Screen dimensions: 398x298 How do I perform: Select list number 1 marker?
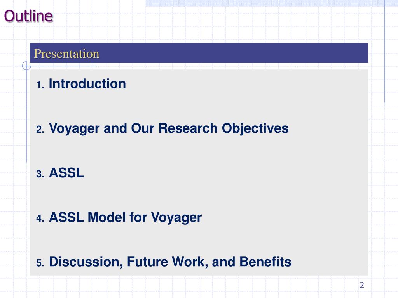coord(40,85)
